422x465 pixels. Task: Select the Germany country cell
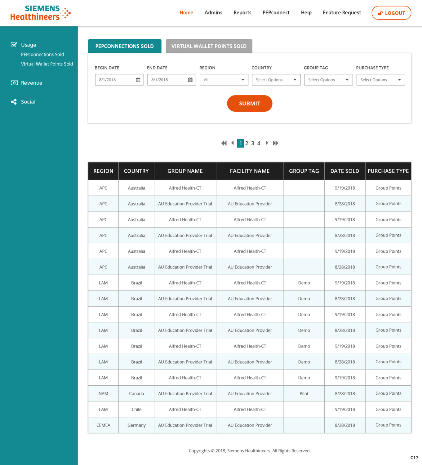pyautogui.click(x=136, y=425)
